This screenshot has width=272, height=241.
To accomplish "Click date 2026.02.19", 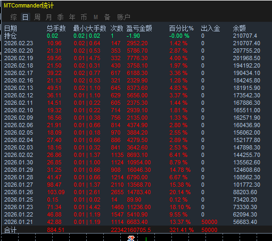I will click(19, 58).
